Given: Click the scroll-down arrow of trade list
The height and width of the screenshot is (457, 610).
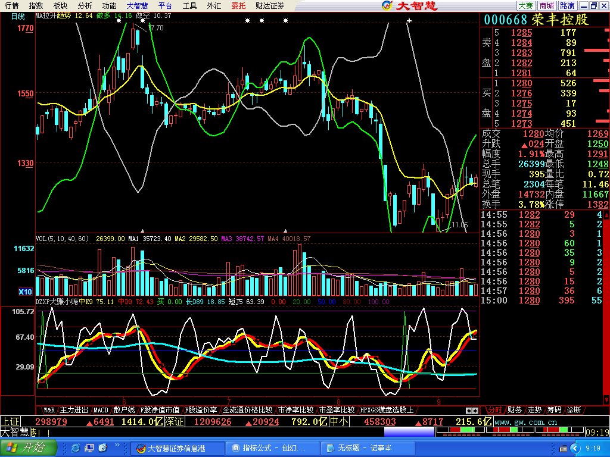Looking at the screenshot, I should pos(606,399).
